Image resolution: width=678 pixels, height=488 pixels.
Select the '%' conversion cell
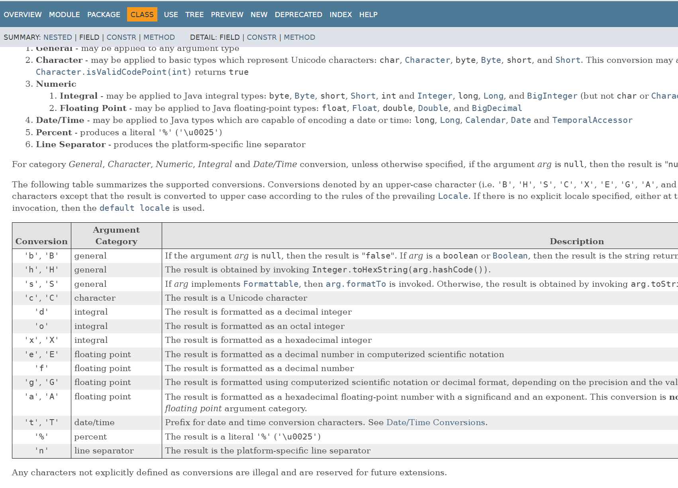[41, 437]
